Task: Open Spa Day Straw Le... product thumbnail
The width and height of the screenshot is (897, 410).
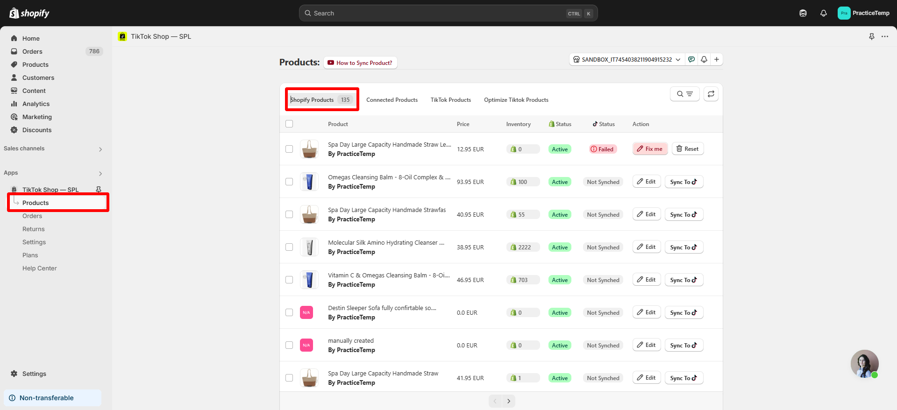Action: tap(309, 149)
